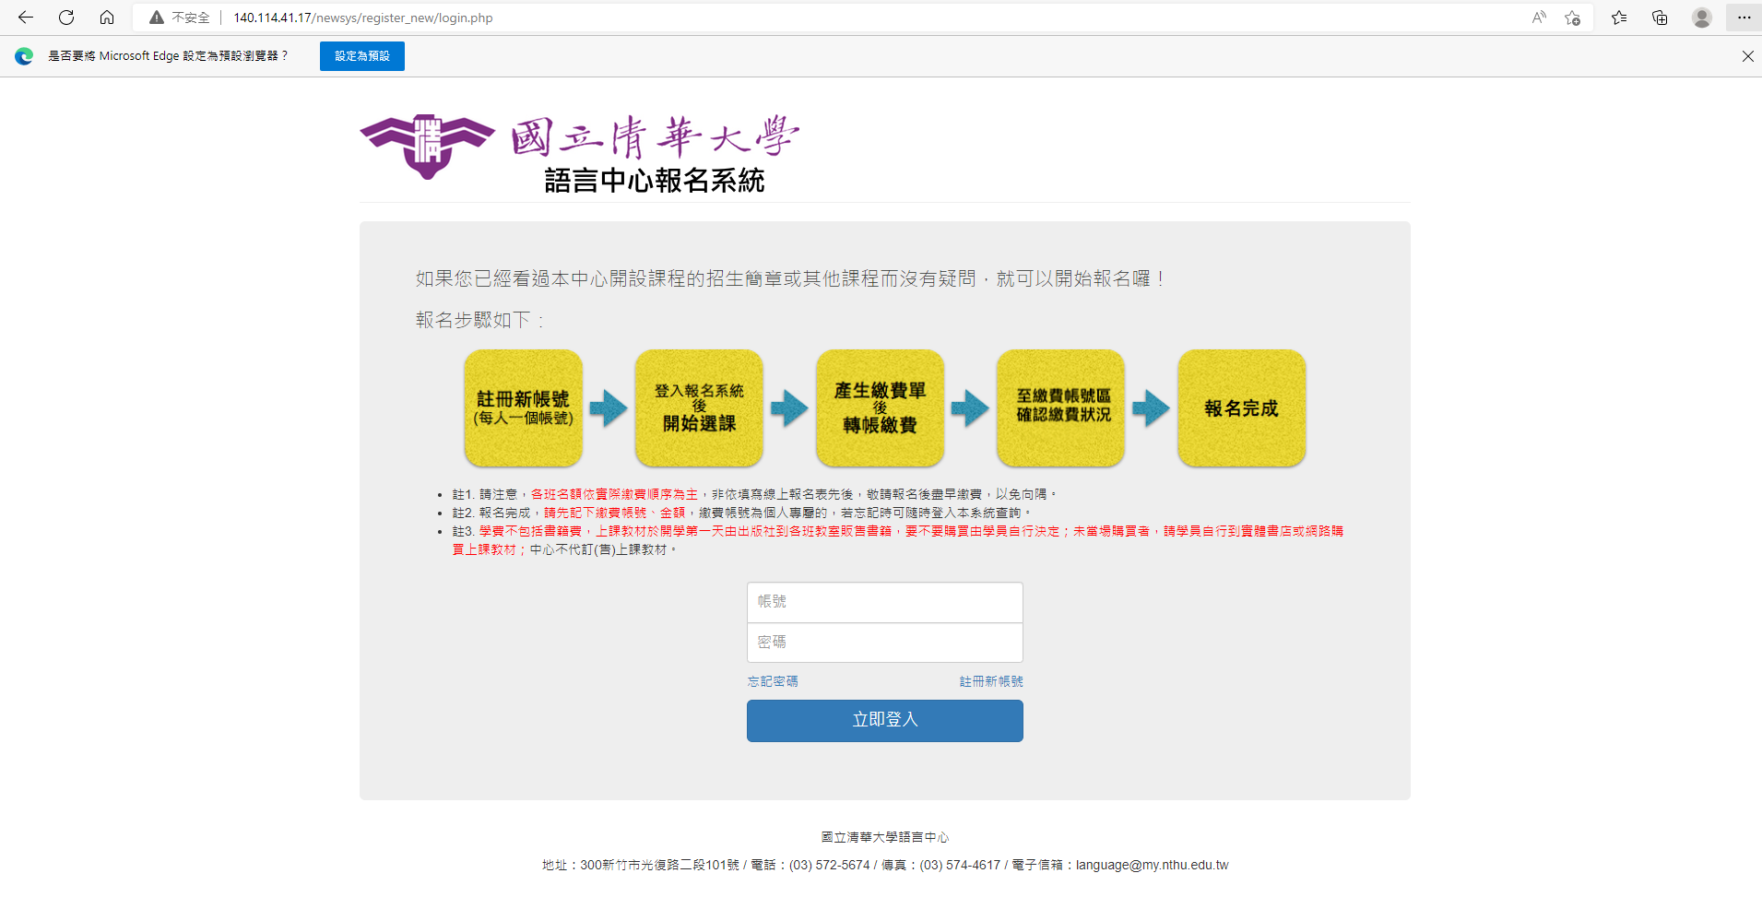Activate the Read Aloud icon
Image resolution: width=1762 pixels, height=897 pixels.
1539,18
